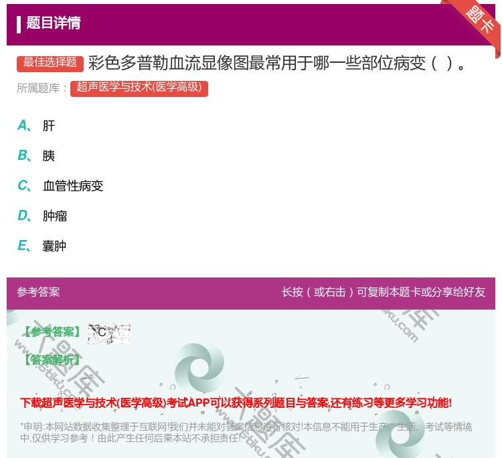Click the grey 申明 disclaimer paragraph
The height and width of the screenshot is (458, 502).
[x=246, y=432]
